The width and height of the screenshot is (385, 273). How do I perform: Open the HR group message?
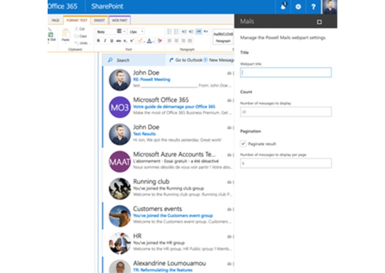pyautogui.click(x=168, y=243)
